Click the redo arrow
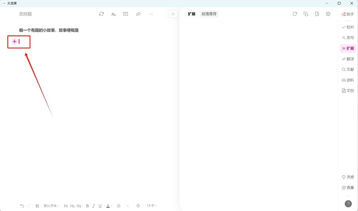Image resolution: width=358 pixels, height=211 pixels. [x=29, y=206]
